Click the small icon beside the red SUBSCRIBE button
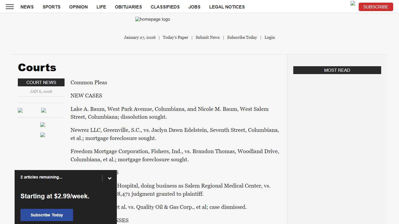This screenshot has height=224, width=399. click(x=353, y=3)
